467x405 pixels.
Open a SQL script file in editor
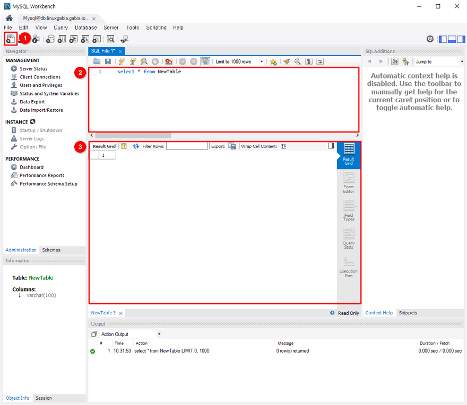(x=97, y=61)
